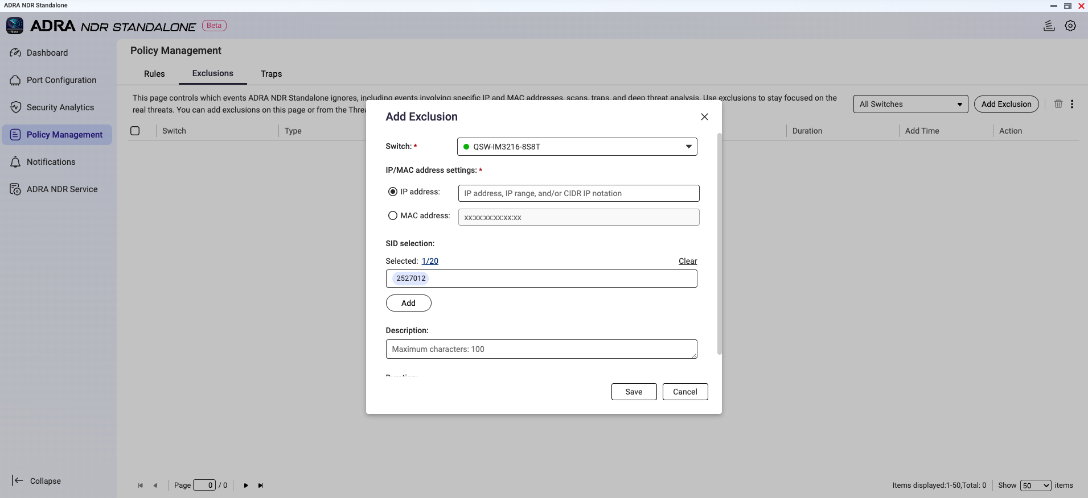Viewport: 1088px width, 498px height.
Task: Switch to the Traps tab
Action: tap(271, 74)
